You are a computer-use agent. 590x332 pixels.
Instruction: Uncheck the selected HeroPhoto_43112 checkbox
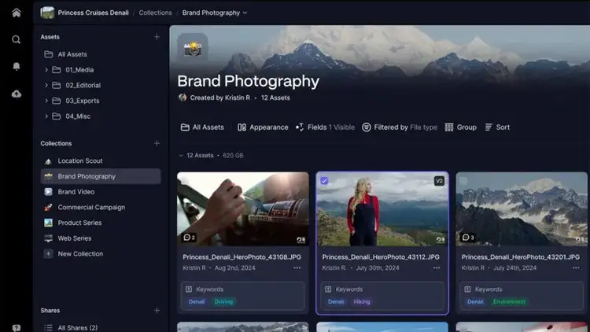pyautogui.click(x=325, y=181)
